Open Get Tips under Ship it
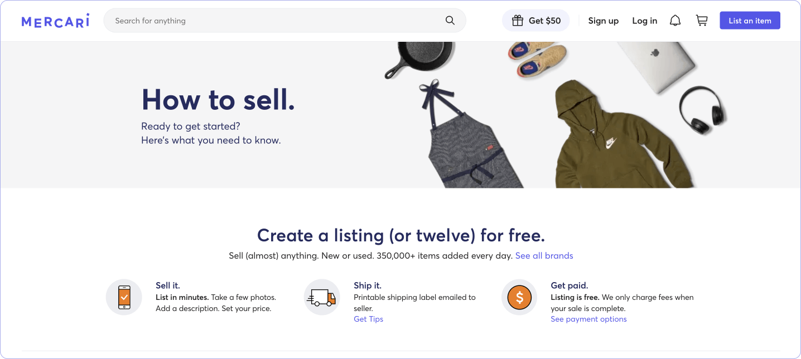The width and height of the screenshot is (801, 359). coord(368,319)
